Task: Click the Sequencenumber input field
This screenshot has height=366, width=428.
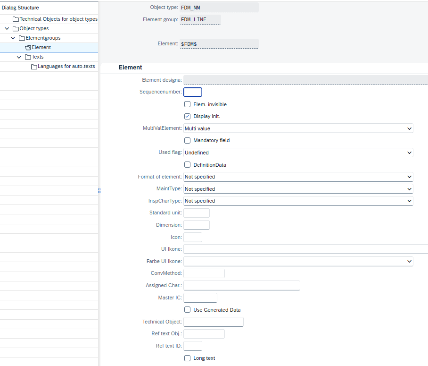Action: (x=193, y=92)
